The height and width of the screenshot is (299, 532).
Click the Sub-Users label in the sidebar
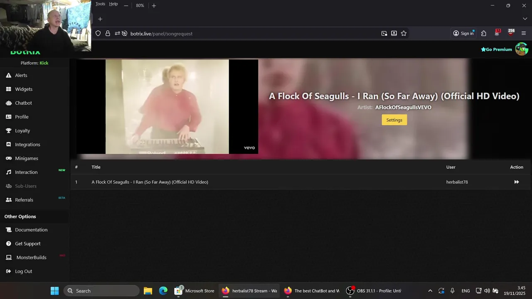[26, 186]
